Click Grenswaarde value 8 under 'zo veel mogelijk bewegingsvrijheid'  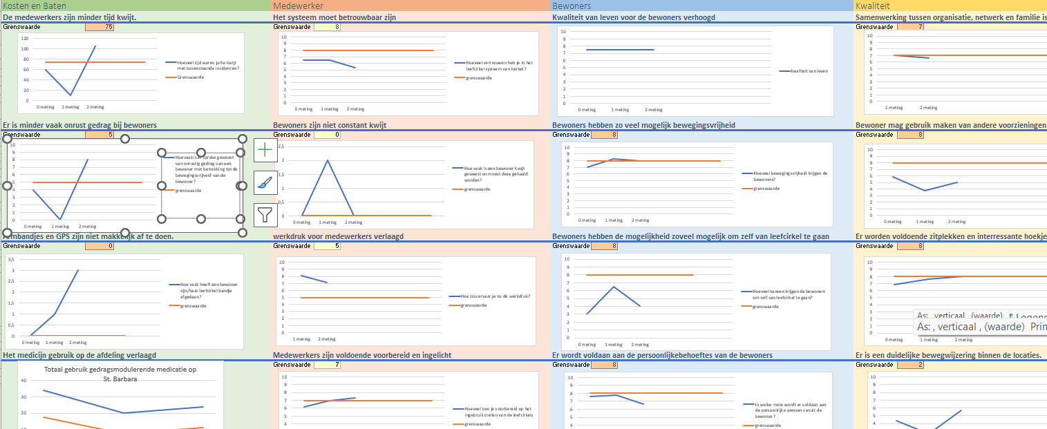605,135
